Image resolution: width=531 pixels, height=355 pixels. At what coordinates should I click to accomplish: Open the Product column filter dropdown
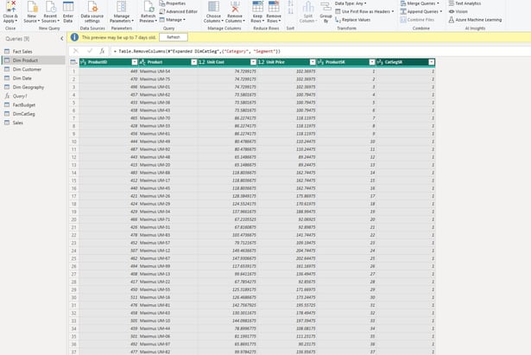(194, 62)
